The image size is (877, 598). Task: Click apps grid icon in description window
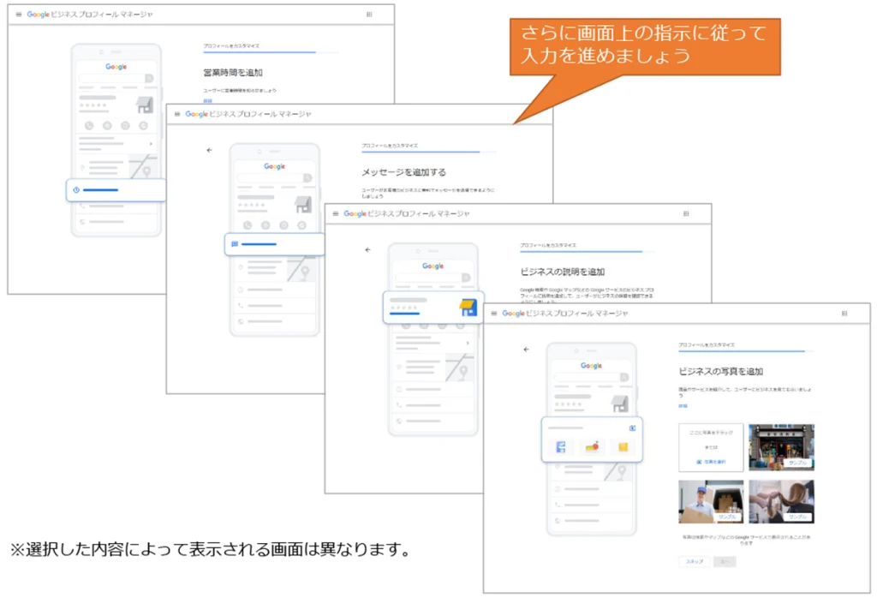(x=686, y=213)
